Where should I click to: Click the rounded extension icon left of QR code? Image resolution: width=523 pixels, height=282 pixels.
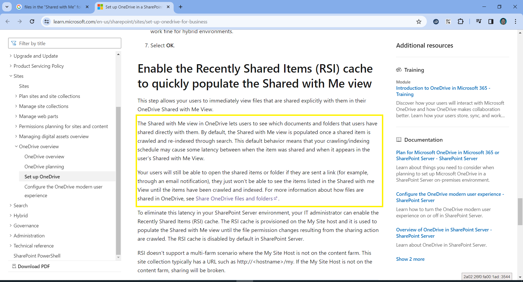(436, 21)
